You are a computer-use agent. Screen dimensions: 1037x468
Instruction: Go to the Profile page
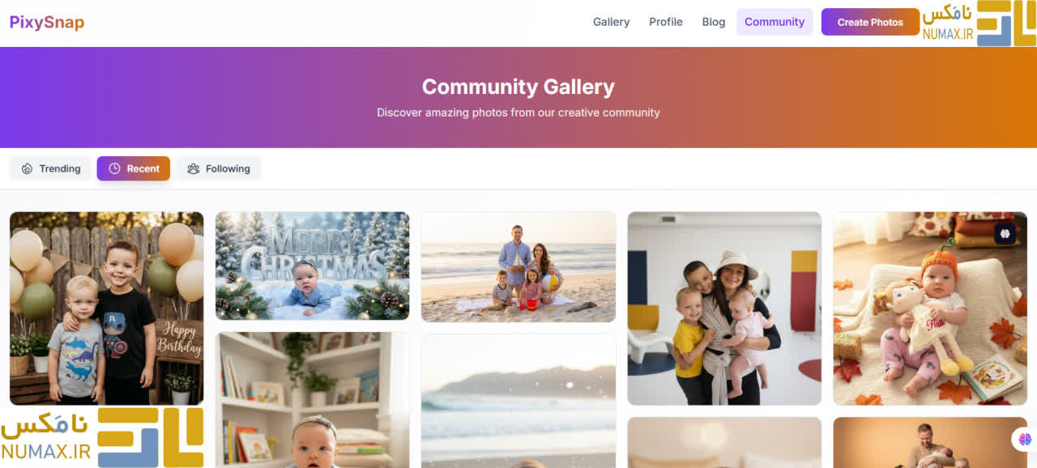tap(666, 22)
